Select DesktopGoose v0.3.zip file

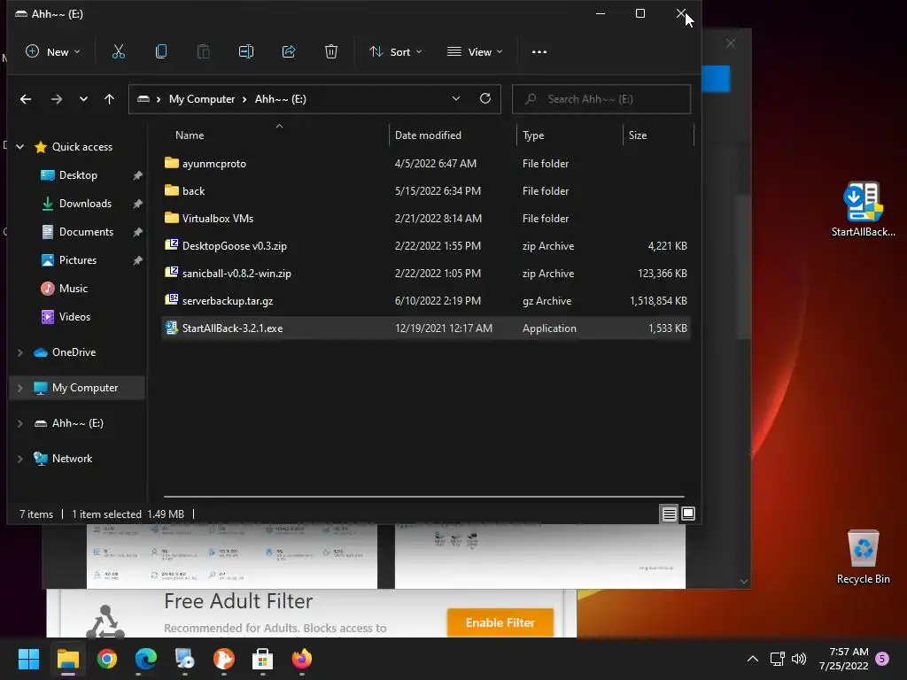click(x=426, y=246)
